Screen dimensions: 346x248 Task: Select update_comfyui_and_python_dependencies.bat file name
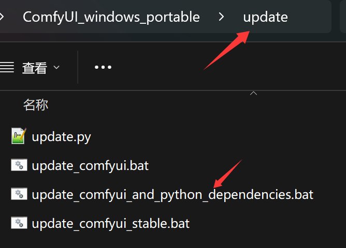tap(172, 195)
